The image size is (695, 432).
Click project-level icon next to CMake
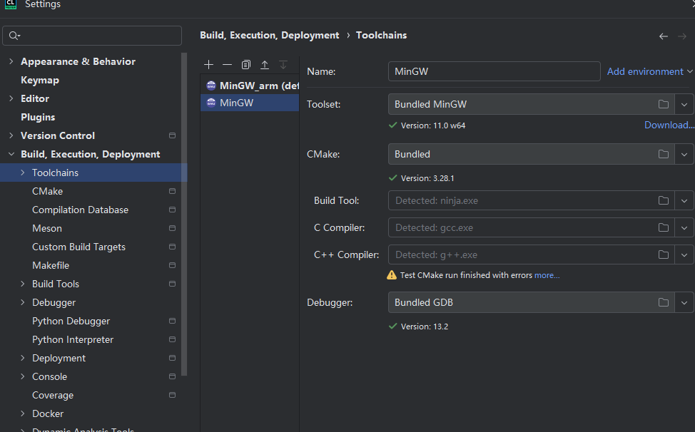[x=173, y=191]
